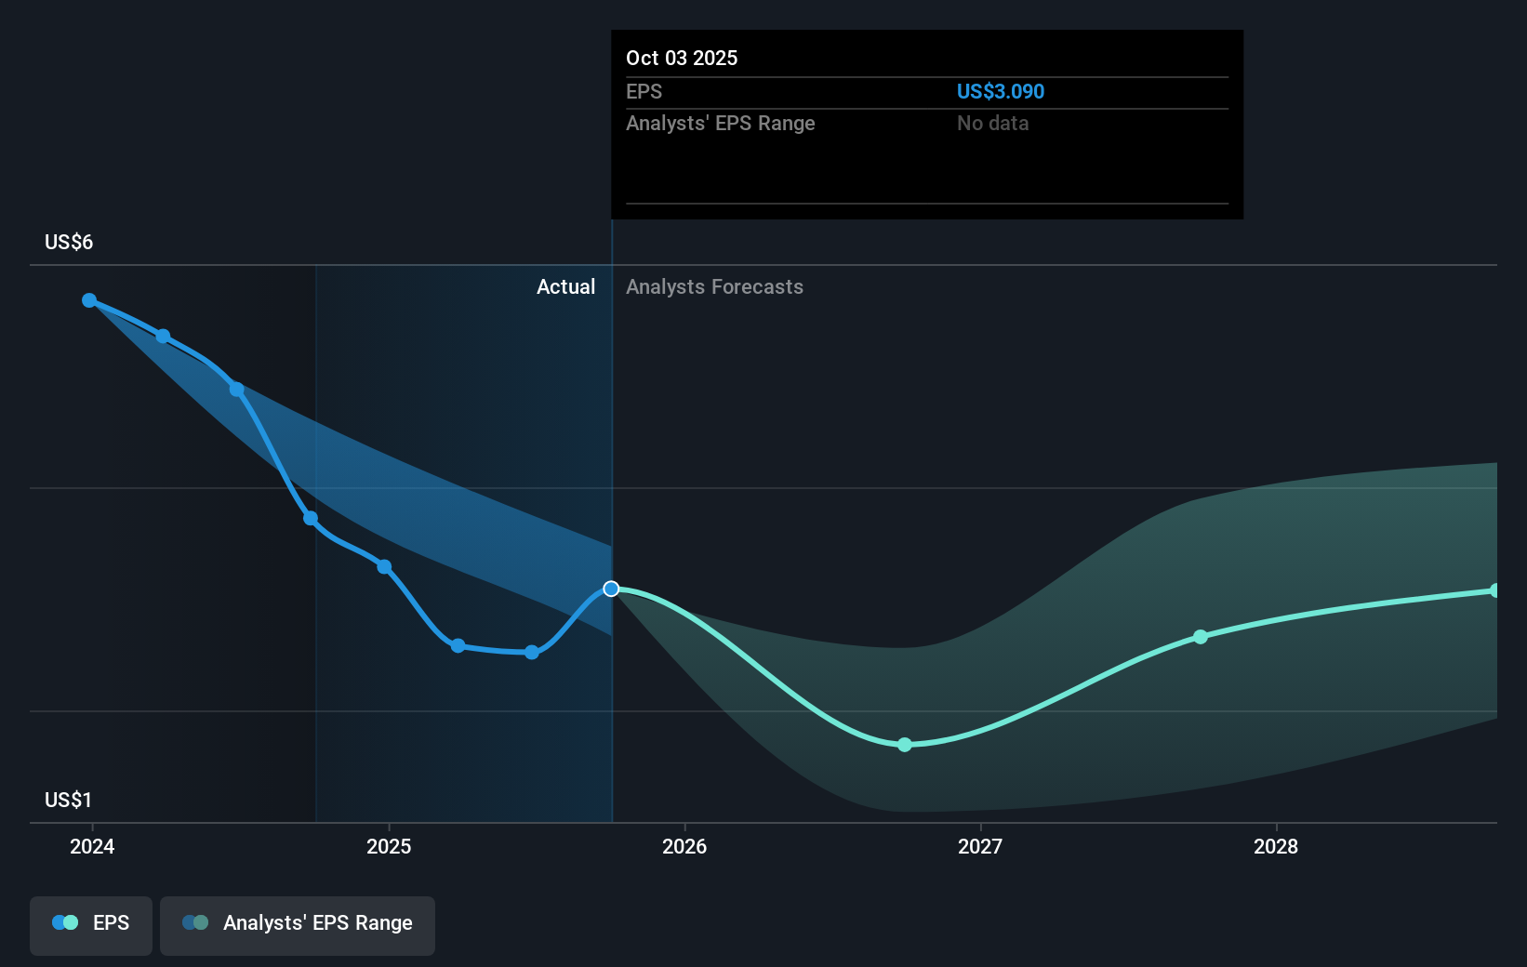
Task: Select the EPS dip point before mid-2025
Action: pyautogui.click(x=458, y=645)
